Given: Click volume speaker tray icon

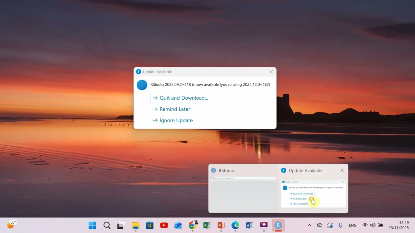Looking at the screenshot, I should [x=373, y=225].
